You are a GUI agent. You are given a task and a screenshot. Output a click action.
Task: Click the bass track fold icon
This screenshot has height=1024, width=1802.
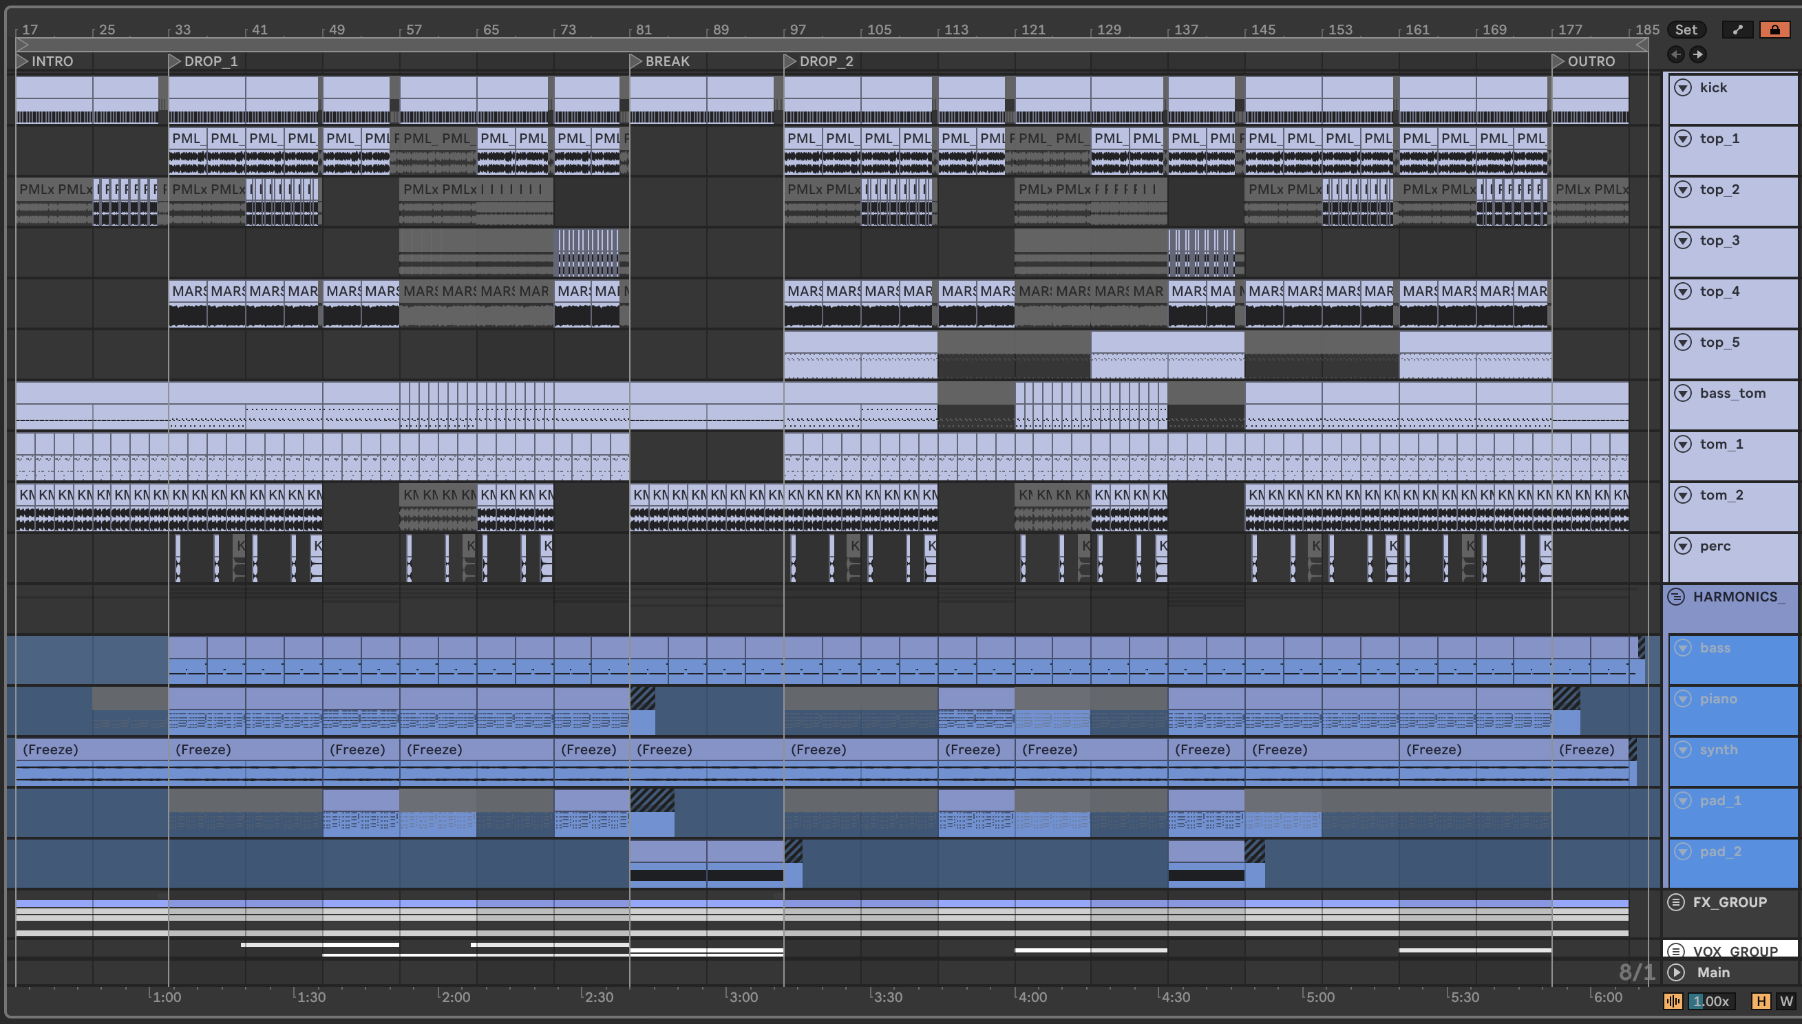point(1682,648)
